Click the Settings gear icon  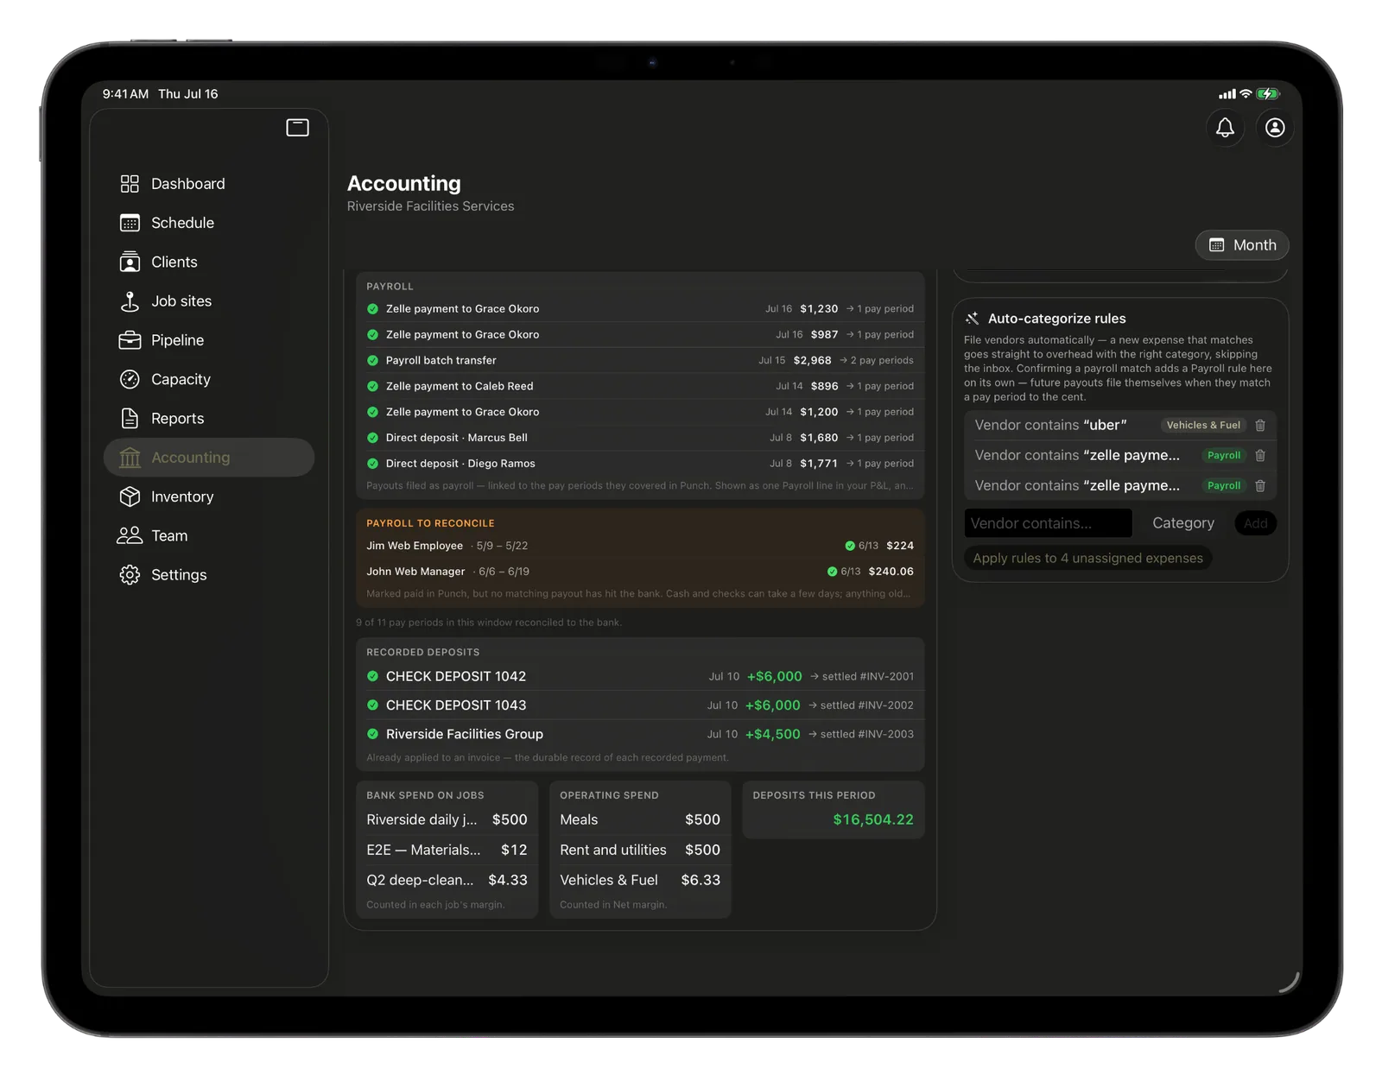click(130, 575)
